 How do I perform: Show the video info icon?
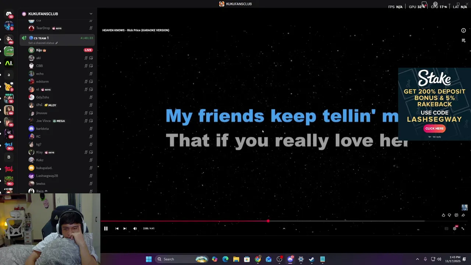coord(464,31)
